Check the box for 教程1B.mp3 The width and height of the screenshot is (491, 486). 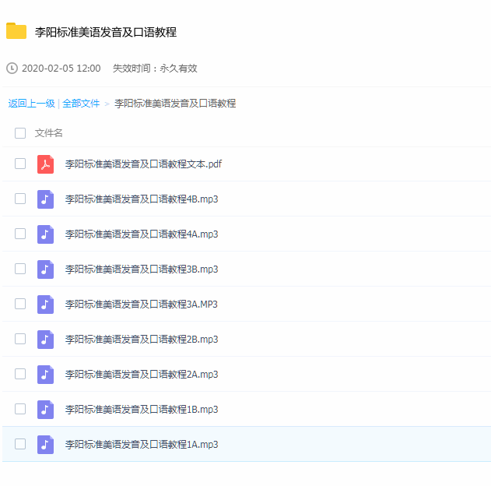(x=20, y=409)
